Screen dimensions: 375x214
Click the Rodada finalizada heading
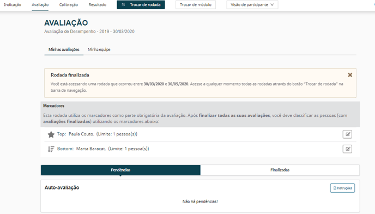click(x=70, y=75)
